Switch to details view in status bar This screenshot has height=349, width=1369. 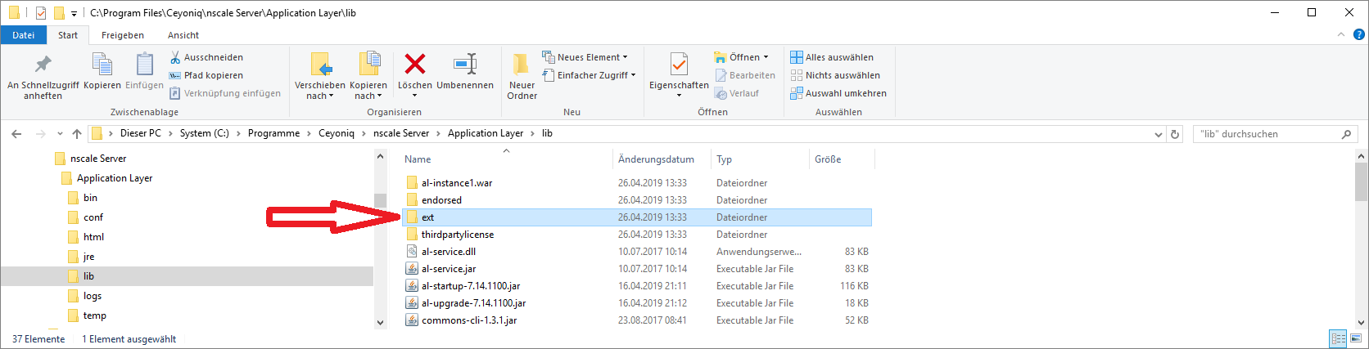click(1339, 339)
